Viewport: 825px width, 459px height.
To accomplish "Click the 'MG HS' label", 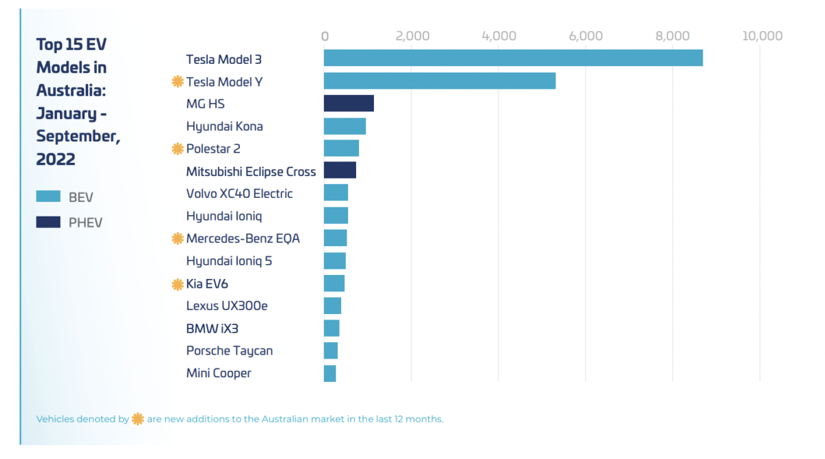I will 206,104.
